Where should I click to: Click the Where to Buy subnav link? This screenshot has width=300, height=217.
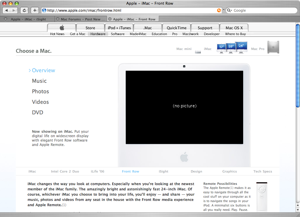[x=235, y=34]
